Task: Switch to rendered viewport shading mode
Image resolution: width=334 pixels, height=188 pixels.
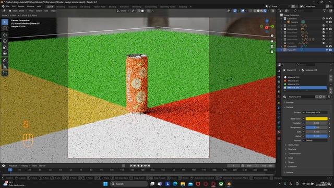Action: point(265,10)
